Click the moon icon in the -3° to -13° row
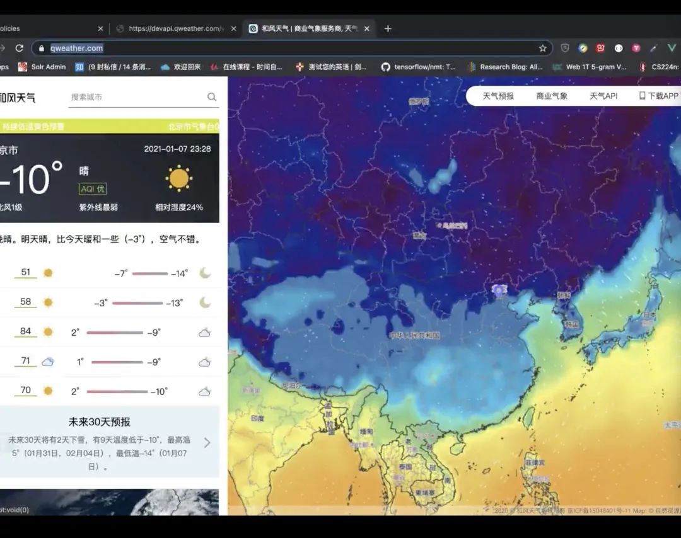 pos(205,302)
